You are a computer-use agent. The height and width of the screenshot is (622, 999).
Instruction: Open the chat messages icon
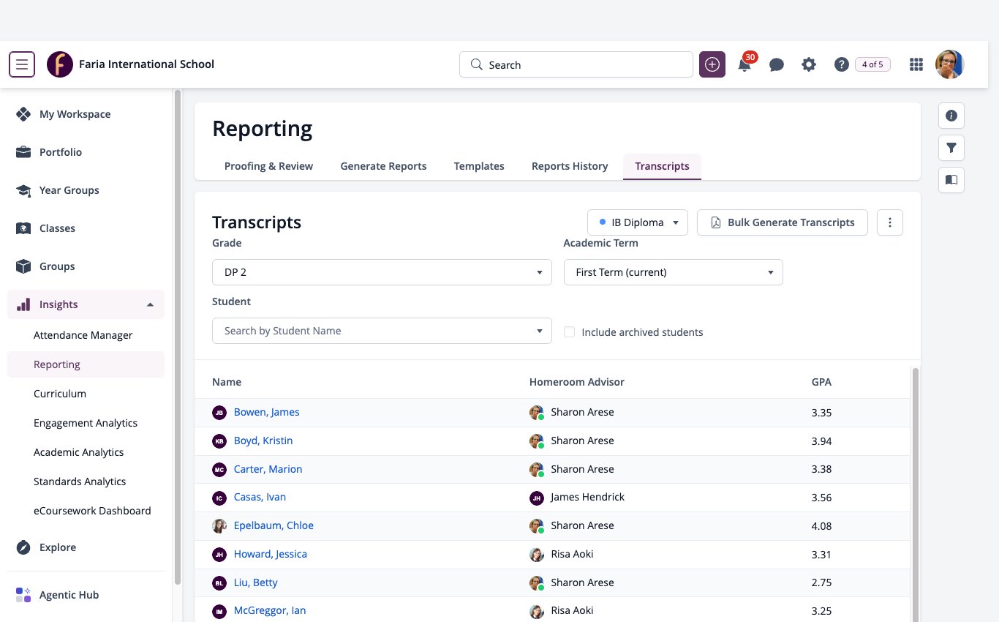(777, 64)
